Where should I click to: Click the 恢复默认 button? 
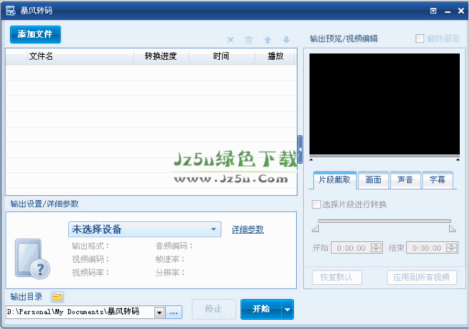point(337,278)
